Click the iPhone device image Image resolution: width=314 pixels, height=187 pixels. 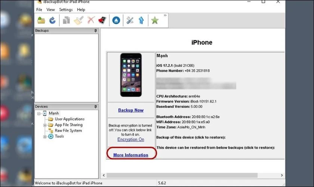(131, 75)
